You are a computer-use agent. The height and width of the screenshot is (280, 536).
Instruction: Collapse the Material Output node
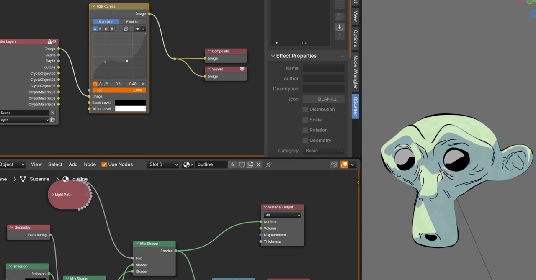pos(265,207)
